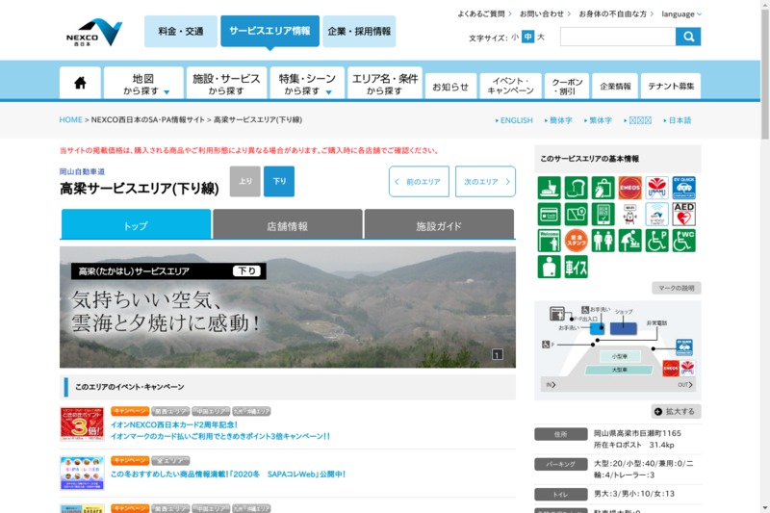
Task: Set font size to small (小)
Action: [x=515, y=38]
